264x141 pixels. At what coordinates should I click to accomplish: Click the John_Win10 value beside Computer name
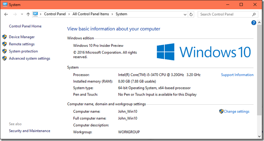(128, 112)
